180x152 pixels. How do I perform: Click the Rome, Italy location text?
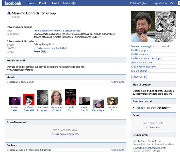tap(40, 52)
